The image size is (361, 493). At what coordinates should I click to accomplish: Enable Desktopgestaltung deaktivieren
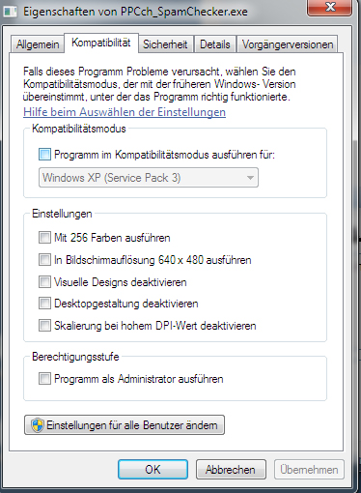44,304
